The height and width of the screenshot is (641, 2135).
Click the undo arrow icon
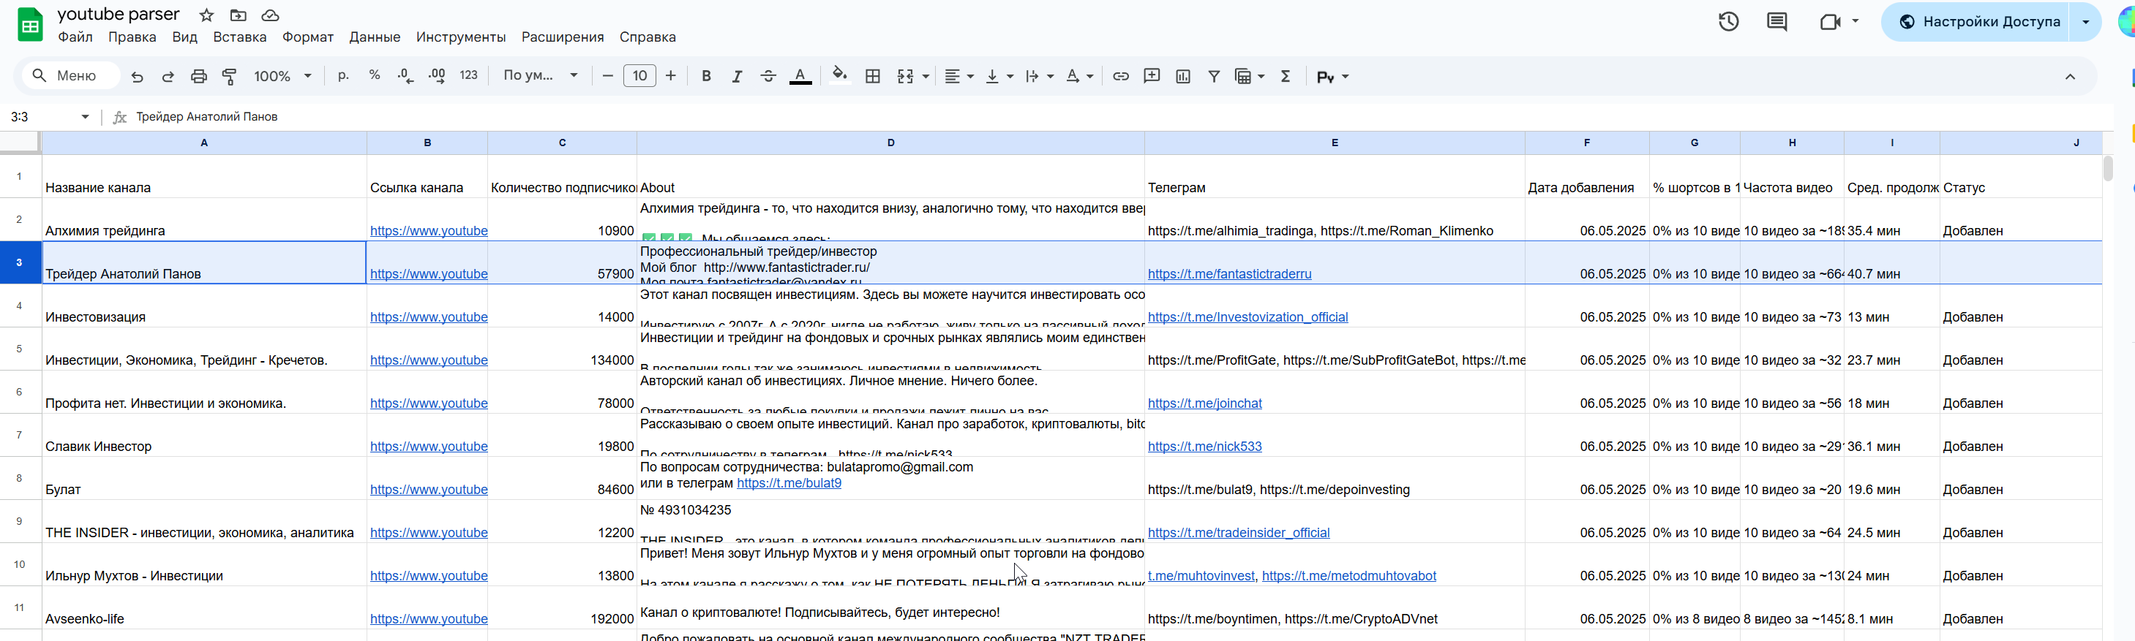pyautogui.click(x=138, y=76)
